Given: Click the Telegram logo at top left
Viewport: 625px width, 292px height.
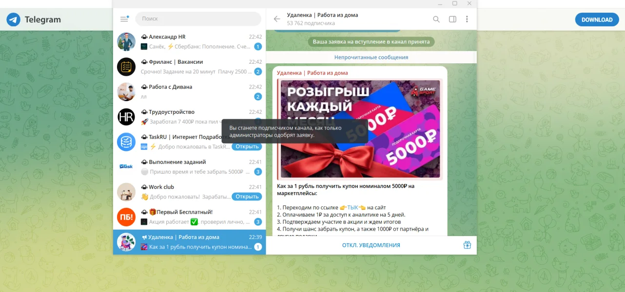Looking at the screenshot, I should point(14,19).
